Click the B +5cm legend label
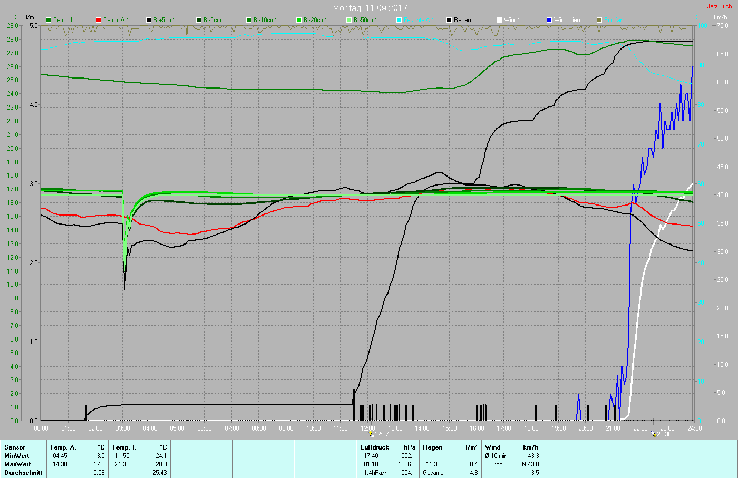Viewport: 738px width, 478px height. point(164,20)
